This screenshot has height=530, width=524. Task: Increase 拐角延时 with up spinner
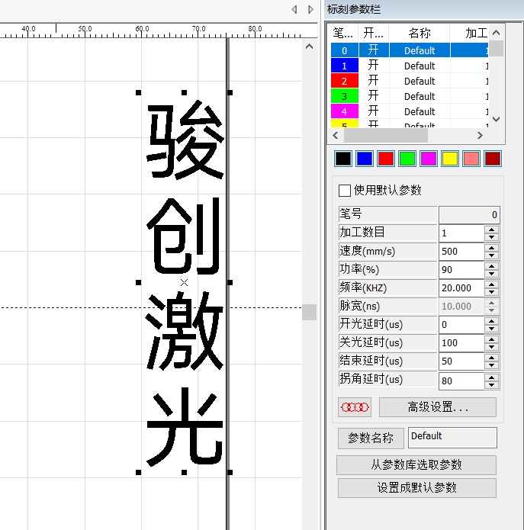point(491,377)
